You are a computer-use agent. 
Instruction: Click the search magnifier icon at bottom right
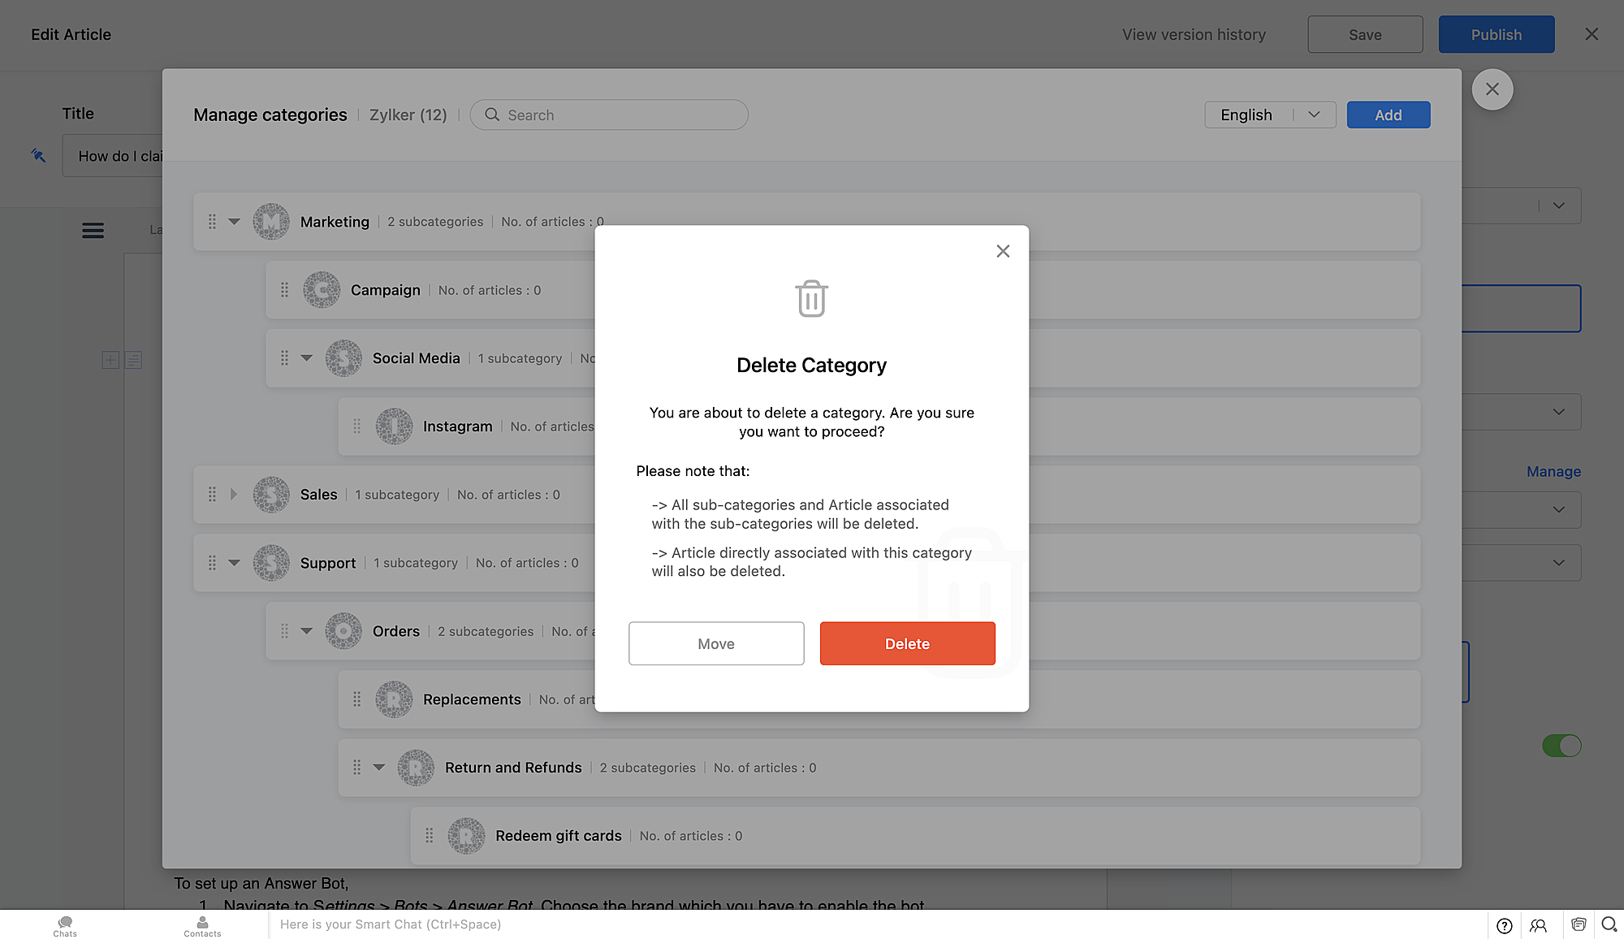(1609, 924)
